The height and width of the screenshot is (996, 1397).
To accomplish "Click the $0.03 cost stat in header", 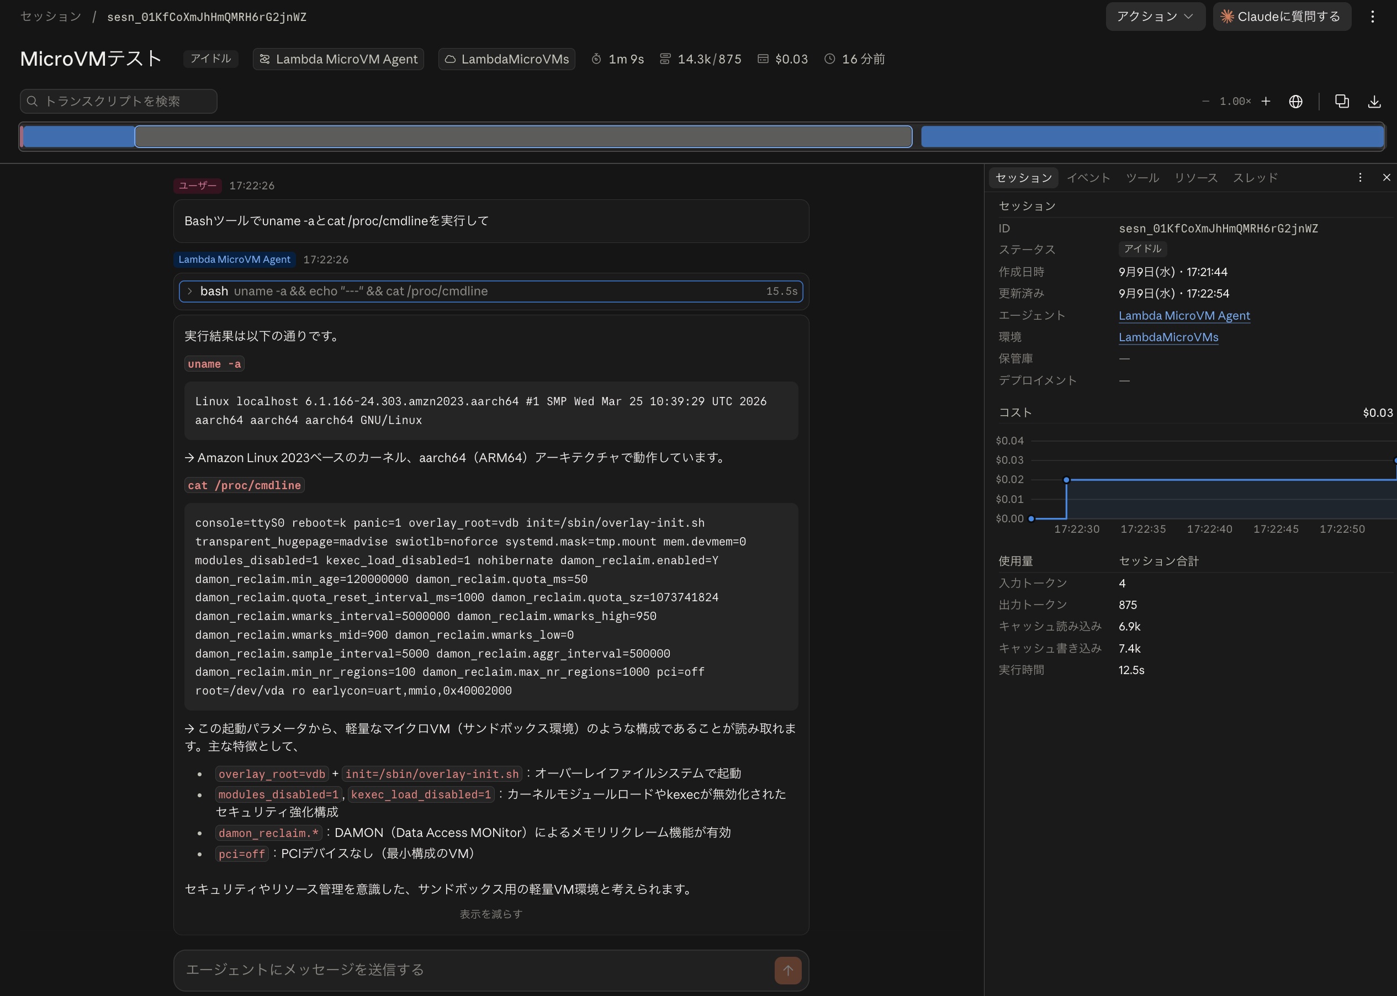I will (782, 59).
